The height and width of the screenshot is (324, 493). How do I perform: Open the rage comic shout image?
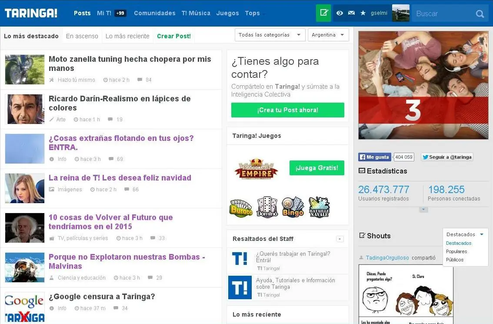(406, 294)
